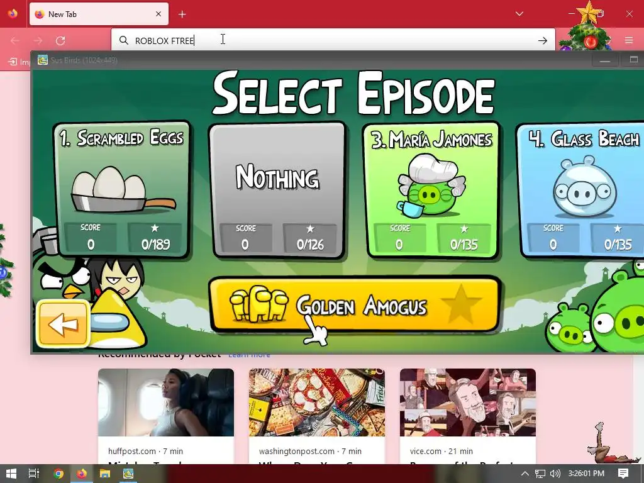Open the vice.com article thumbnail
644x483 pixels.
point(468,402)
